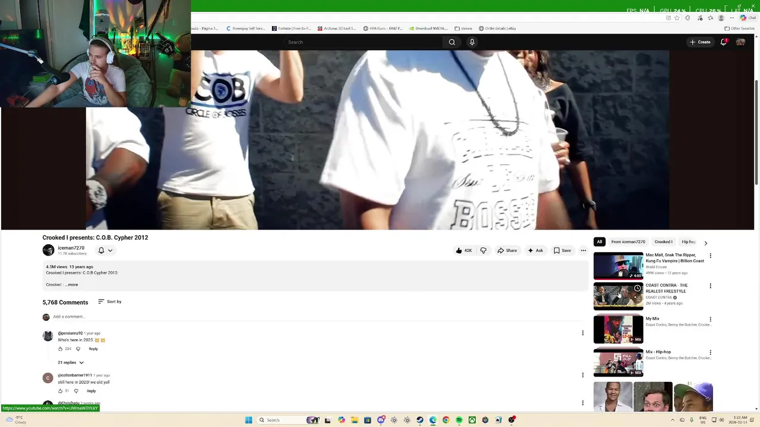Open channel notification bell dropdown
Screen dimensions: 760x427
pos(105,250)
